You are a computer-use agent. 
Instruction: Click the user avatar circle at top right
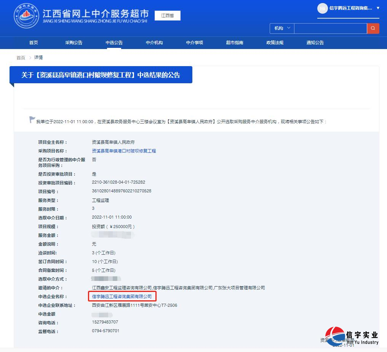pyautogui.click(x=322, y=8)
